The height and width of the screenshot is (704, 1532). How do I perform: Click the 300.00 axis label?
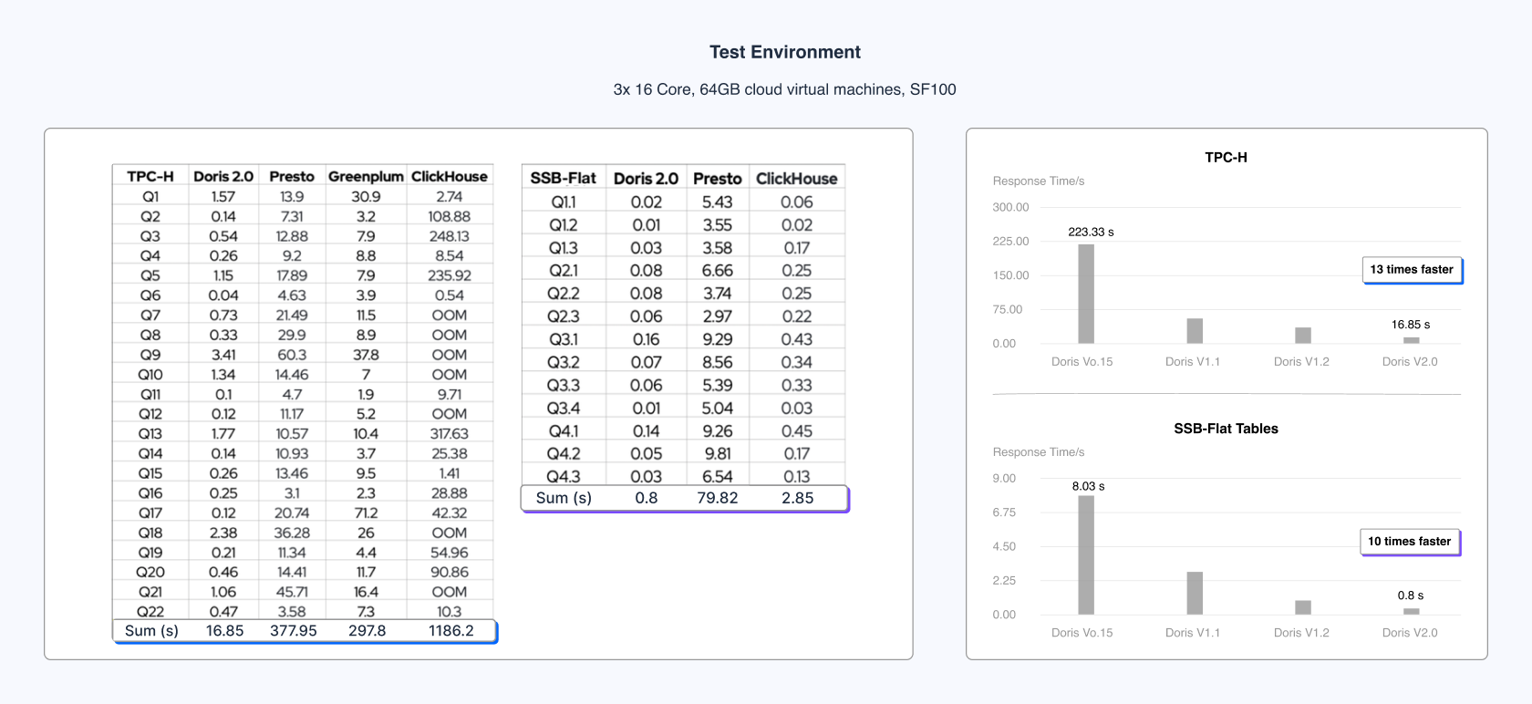click(1010, 207)
